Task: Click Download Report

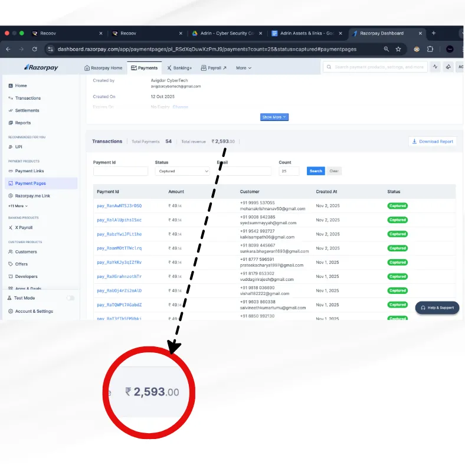Action: (x=433, y=142)
